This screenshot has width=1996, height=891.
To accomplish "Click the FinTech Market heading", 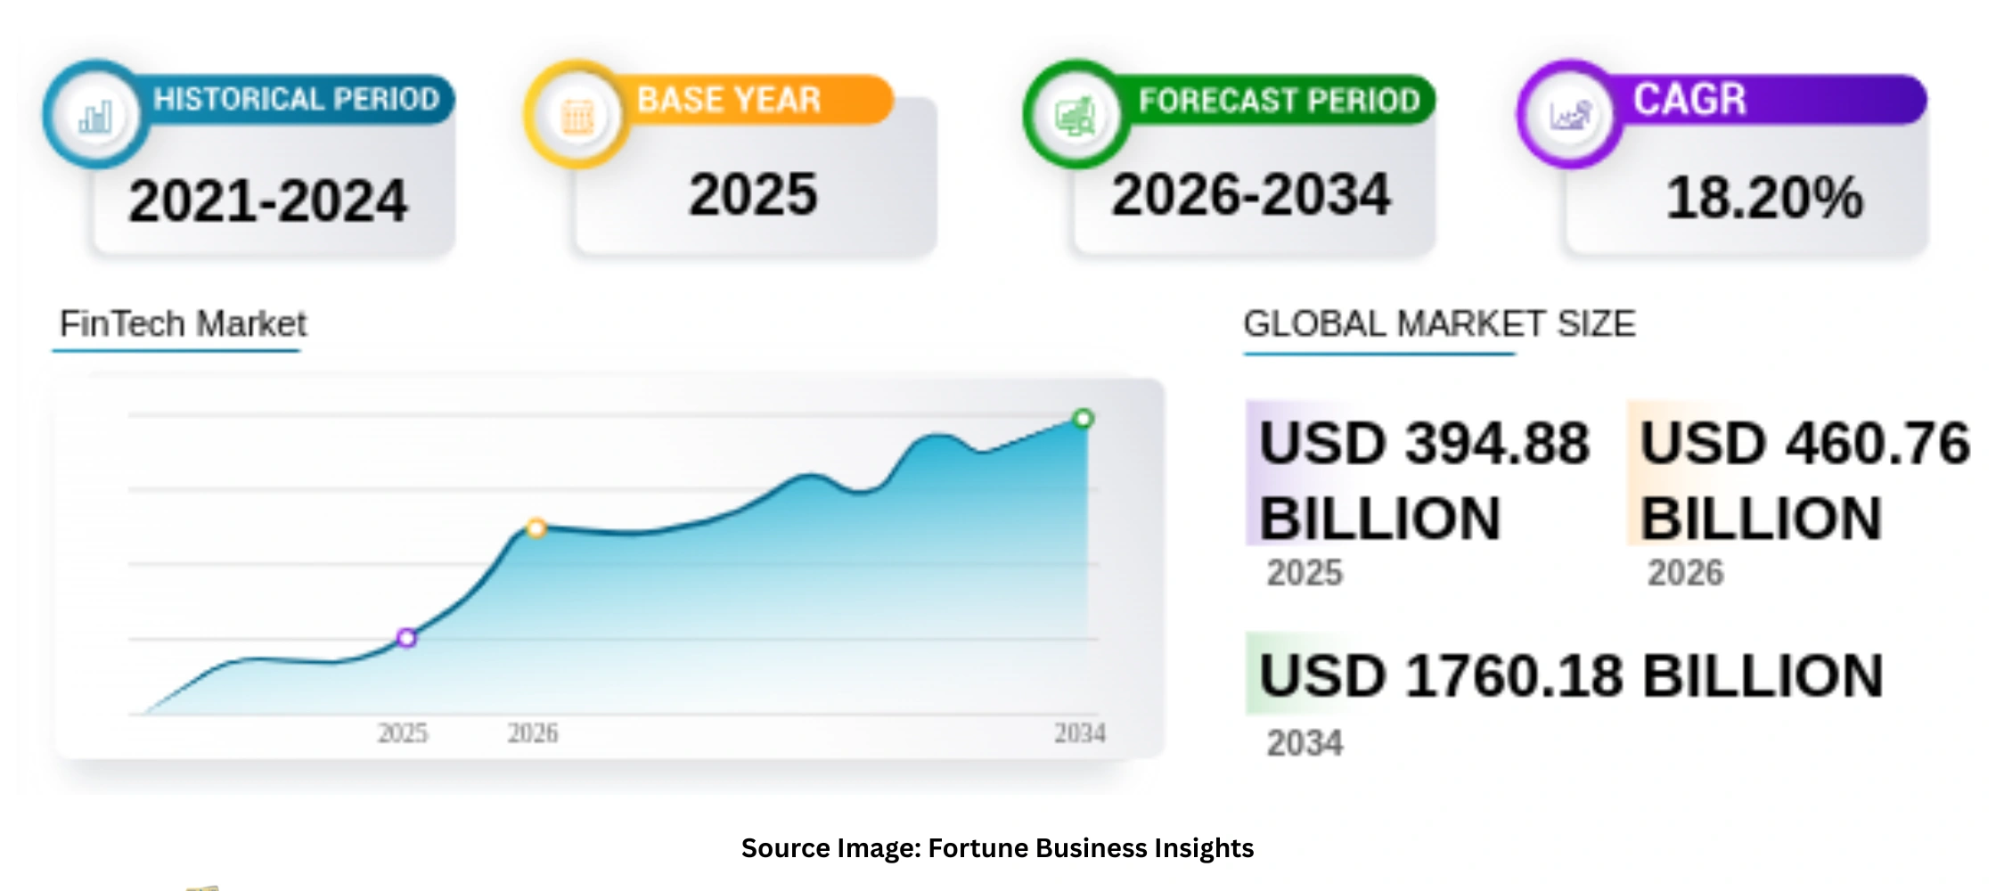I will [183, 324].
